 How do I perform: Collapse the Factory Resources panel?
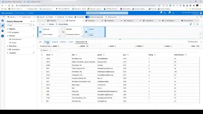(34, 21)
